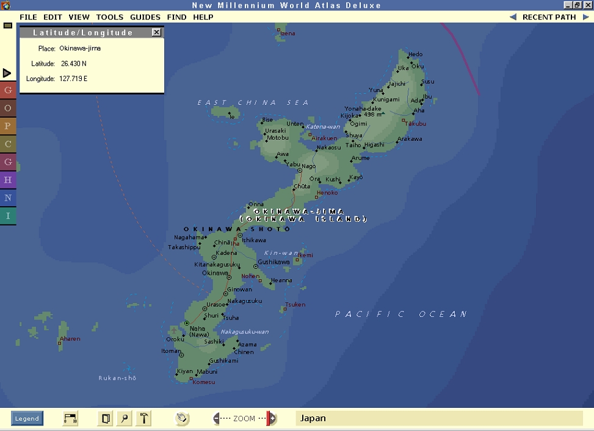Open the VIEW menu

79,17
